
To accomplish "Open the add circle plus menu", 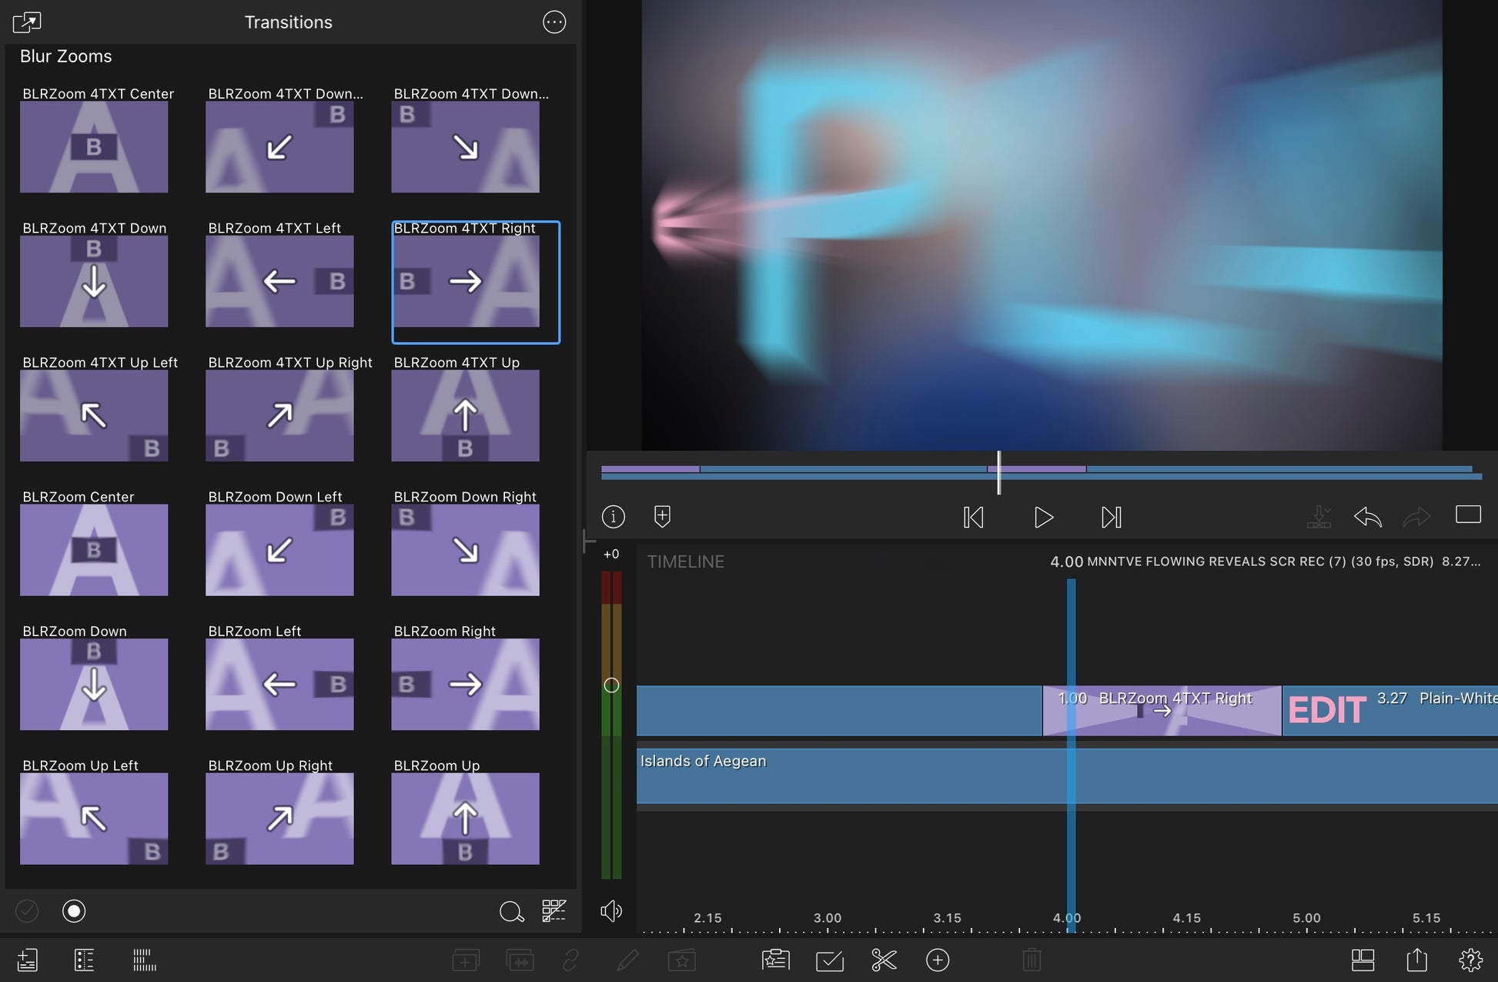I will (938, 960).
